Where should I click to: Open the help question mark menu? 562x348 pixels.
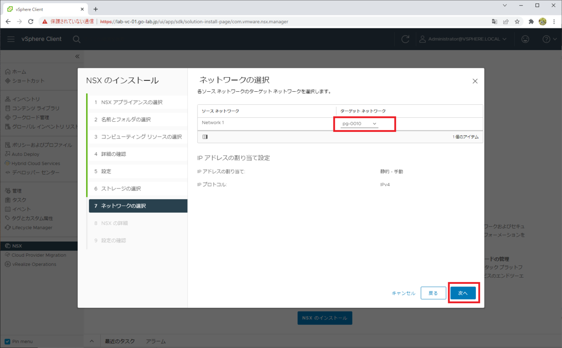548,39
